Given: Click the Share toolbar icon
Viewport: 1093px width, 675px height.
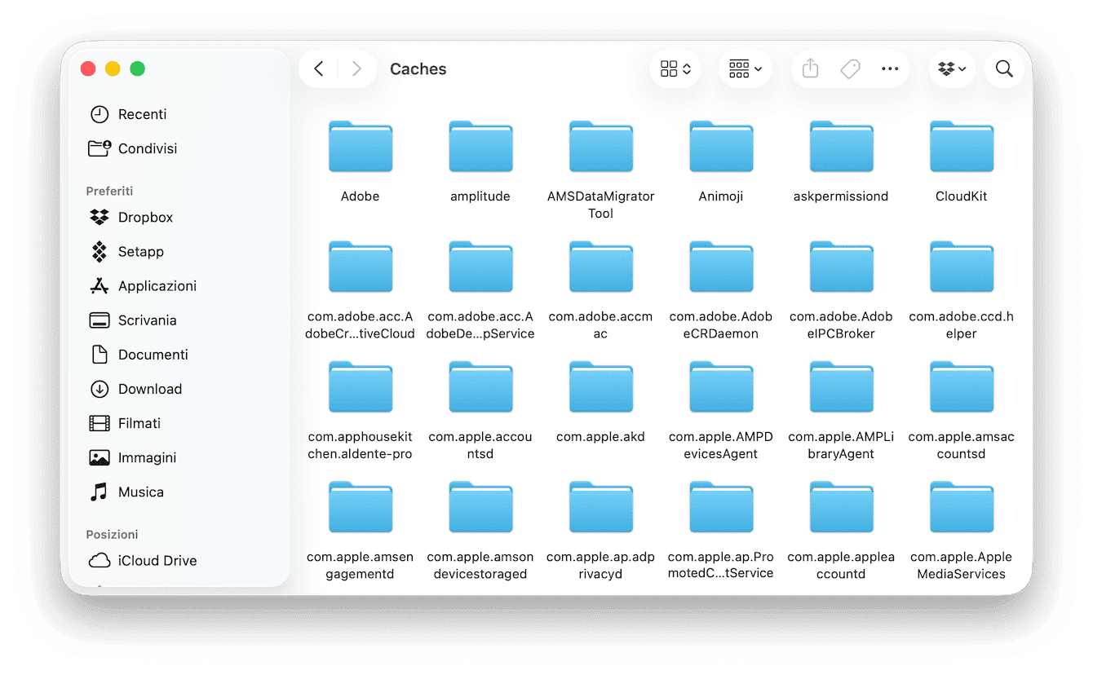Looking at the screenshot, I should pos(810,69).
